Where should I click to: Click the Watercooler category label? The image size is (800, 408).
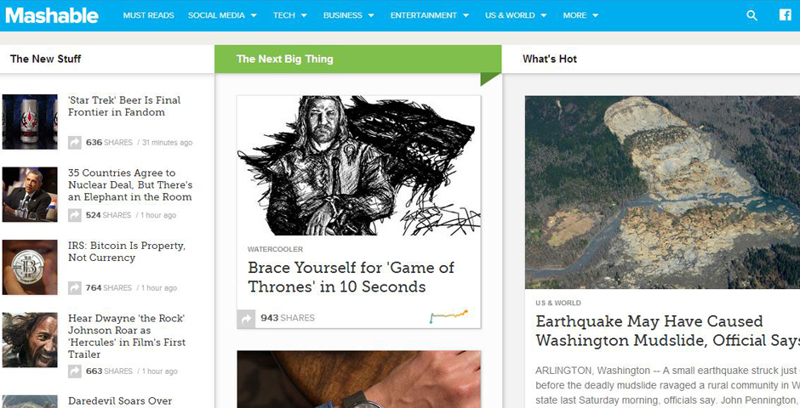coord(275,249)
